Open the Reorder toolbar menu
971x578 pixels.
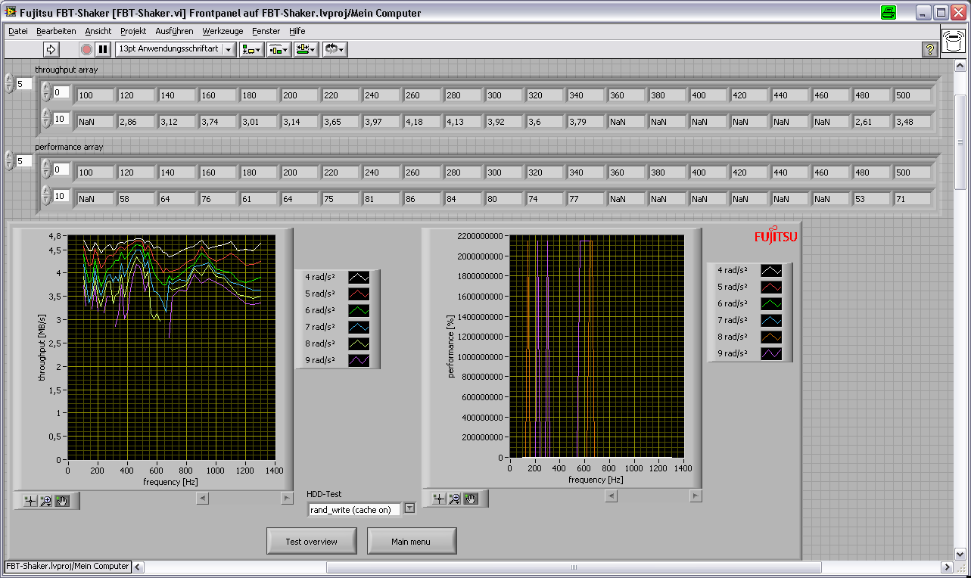pos(335,49)
